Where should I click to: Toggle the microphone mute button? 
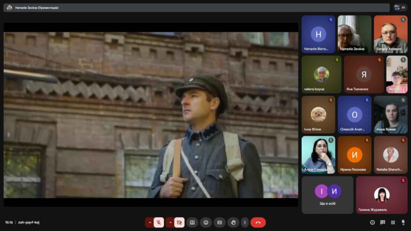point(158,222)
